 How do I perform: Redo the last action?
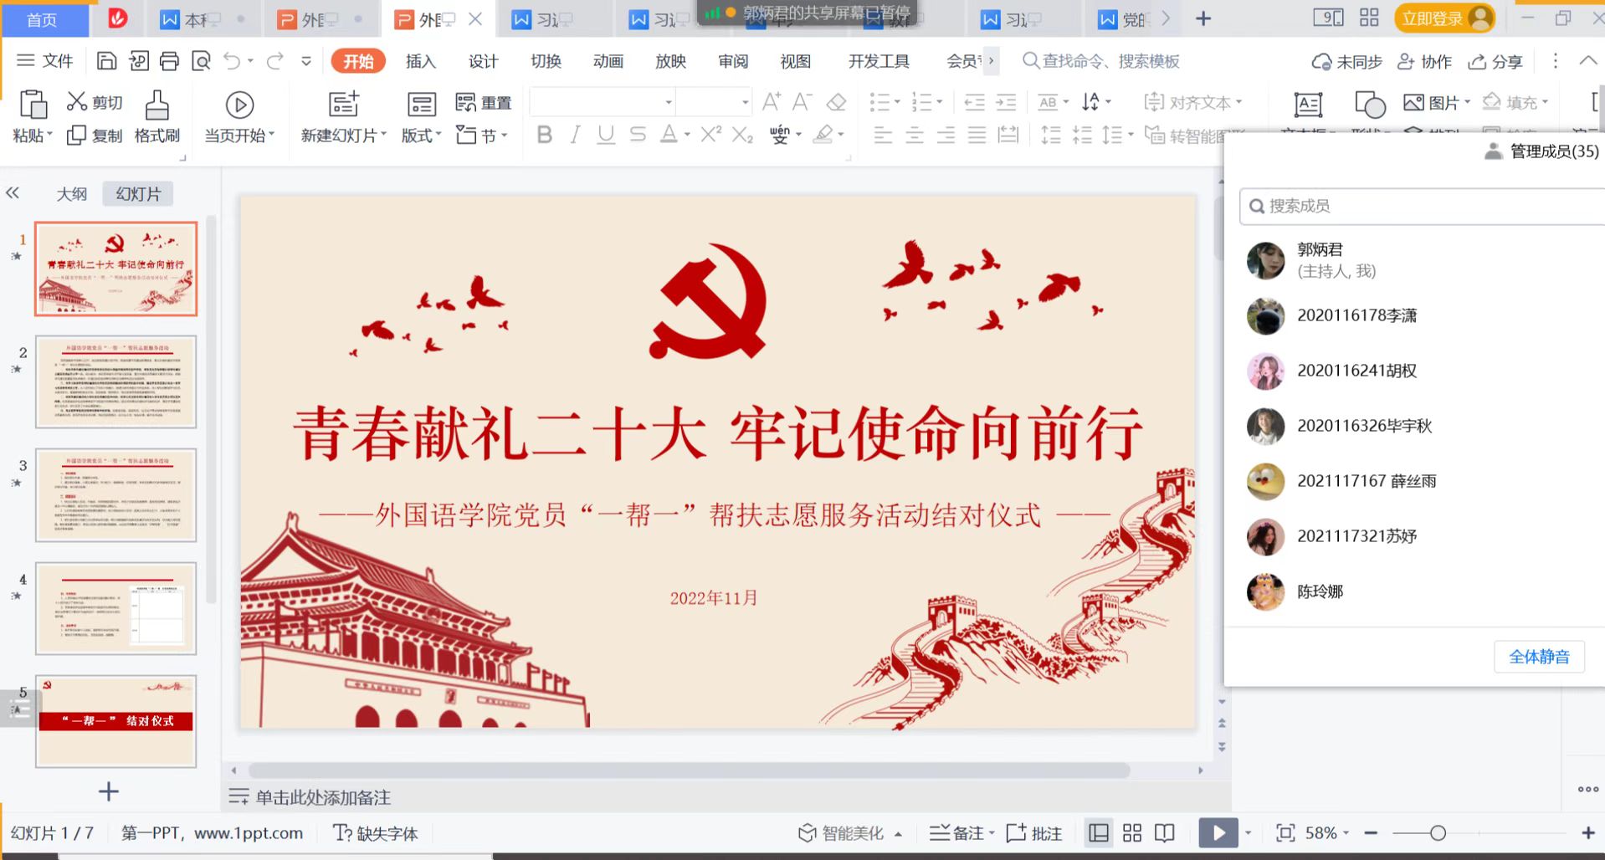[x=274, y=61]
